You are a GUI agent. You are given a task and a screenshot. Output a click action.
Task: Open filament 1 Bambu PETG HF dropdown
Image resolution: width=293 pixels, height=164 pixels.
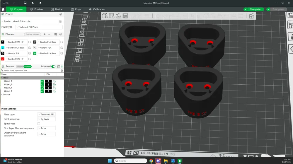16,42
